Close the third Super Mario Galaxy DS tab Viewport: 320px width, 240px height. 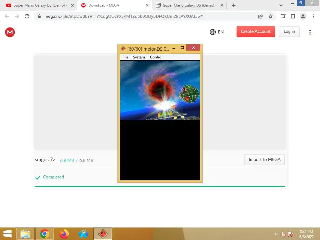222,5
